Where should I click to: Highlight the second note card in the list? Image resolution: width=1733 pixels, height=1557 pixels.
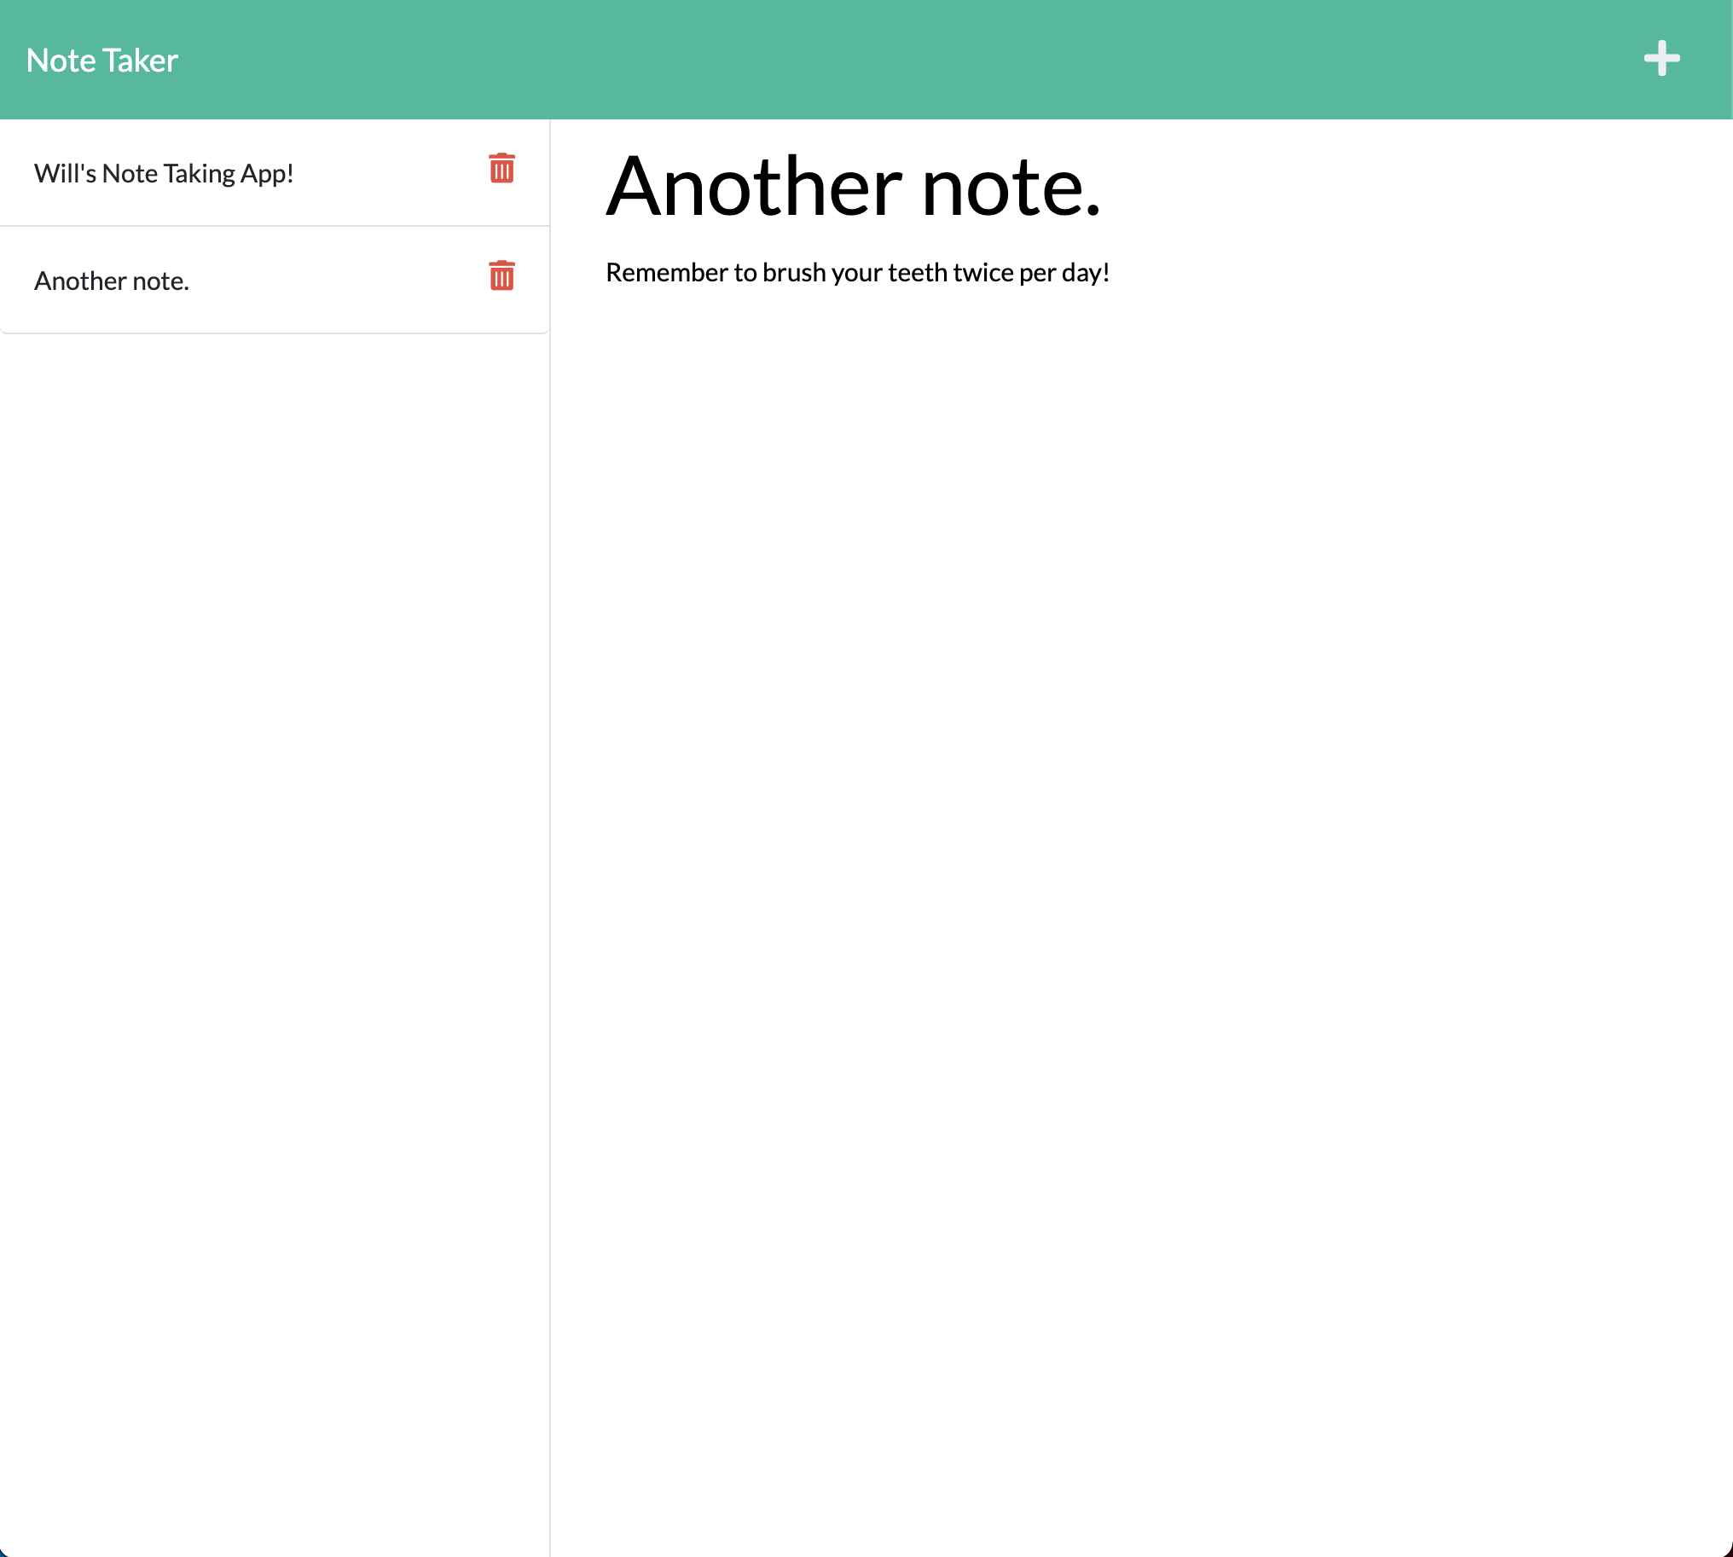click(257, 281)
